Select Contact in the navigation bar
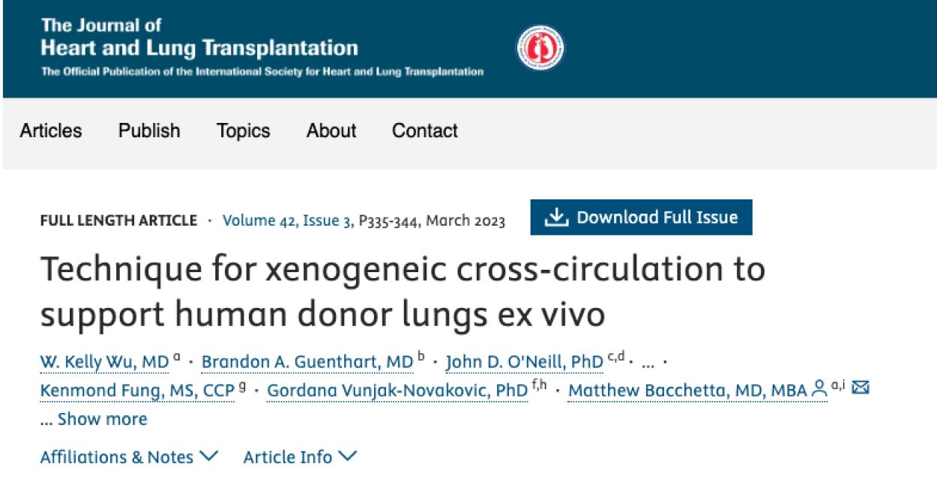 (424, 130)
